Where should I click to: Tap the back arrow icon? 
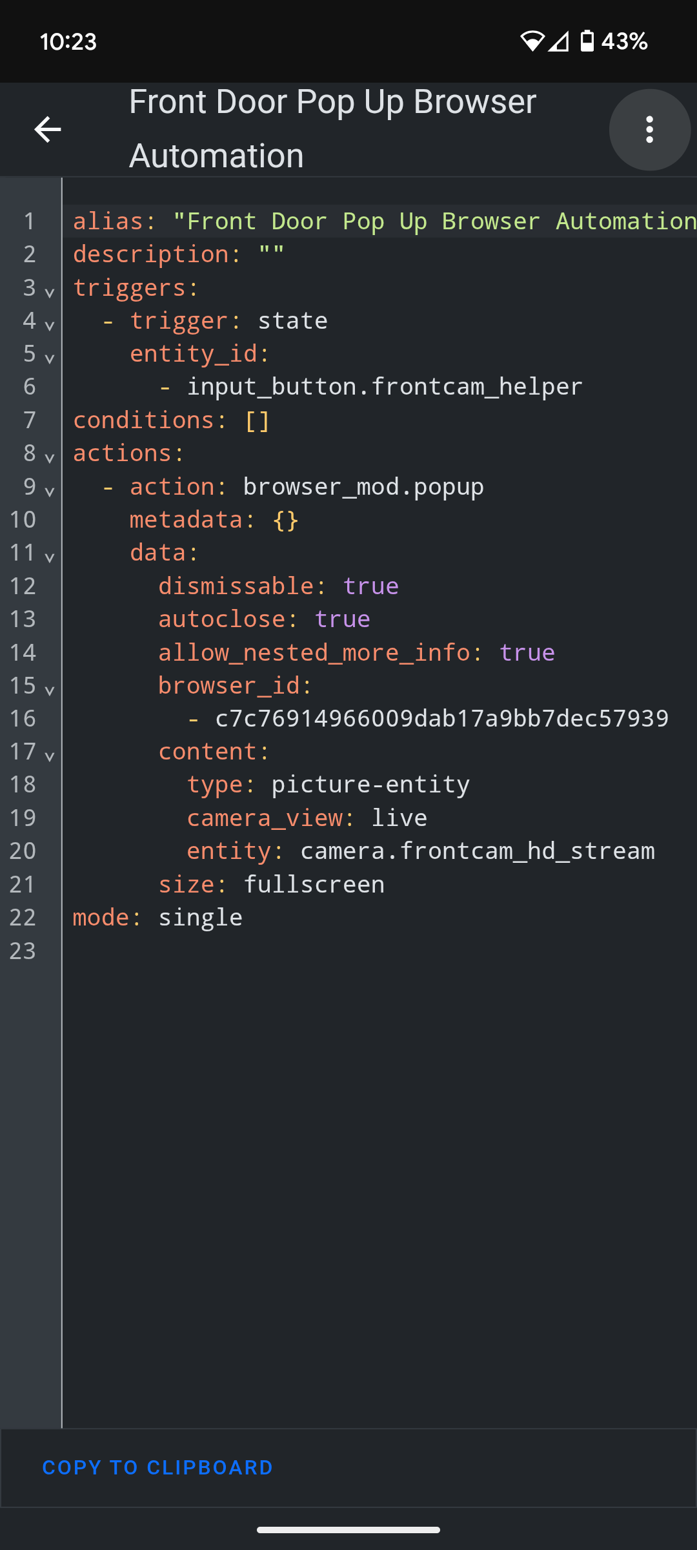click(48, 130)
